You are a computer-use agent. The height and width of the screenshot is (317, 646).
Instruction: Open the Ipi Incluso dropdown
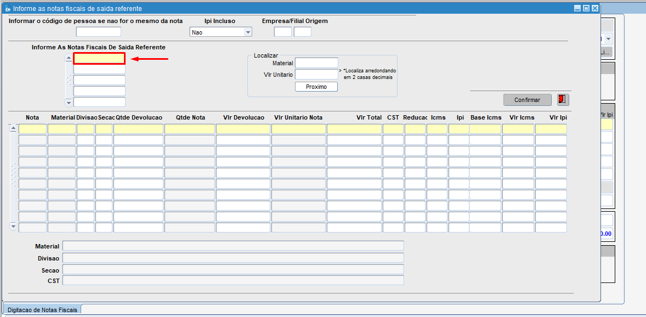point(221,32)
